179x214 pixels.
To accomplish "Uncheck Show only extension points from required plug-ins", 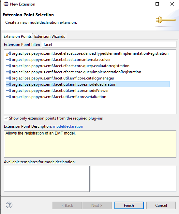I will pyautogui.click(x=6, y=118).
